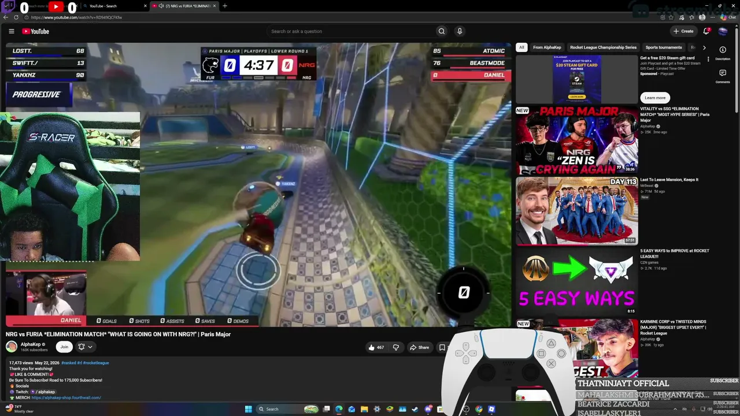Open VITALITY vs SSG video thumbnail
Viewport: 740px width, 416px height.
576,140
